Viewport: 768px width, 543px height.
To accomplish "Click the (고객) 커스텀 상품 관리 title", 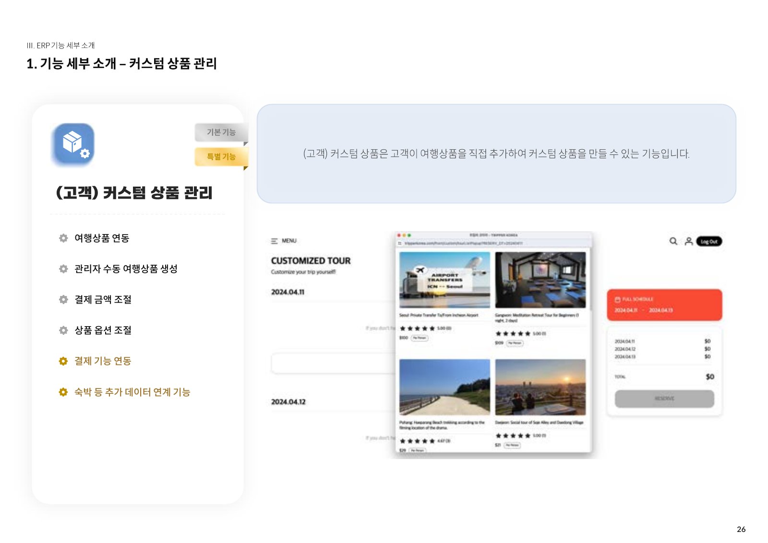I will [x=134, y=192].
